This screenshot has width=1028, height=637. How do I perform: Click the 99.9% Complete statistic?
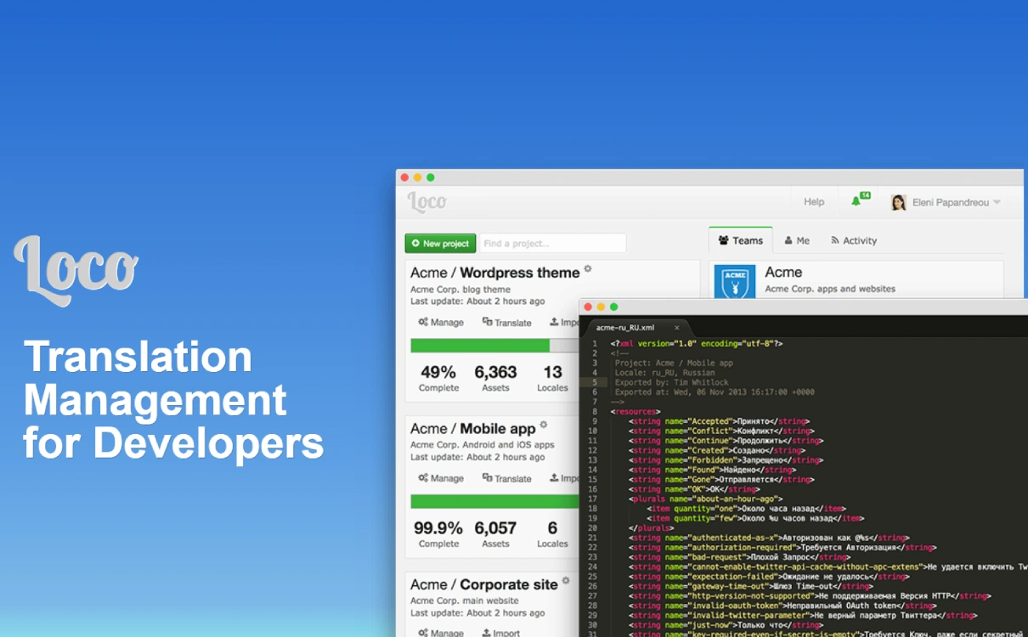pos(438,534)
